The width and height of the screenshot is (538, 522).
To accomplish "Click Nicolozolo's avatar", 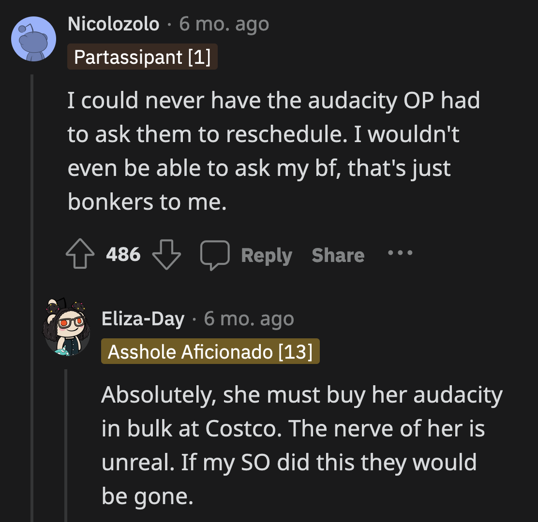I will 32,38.
